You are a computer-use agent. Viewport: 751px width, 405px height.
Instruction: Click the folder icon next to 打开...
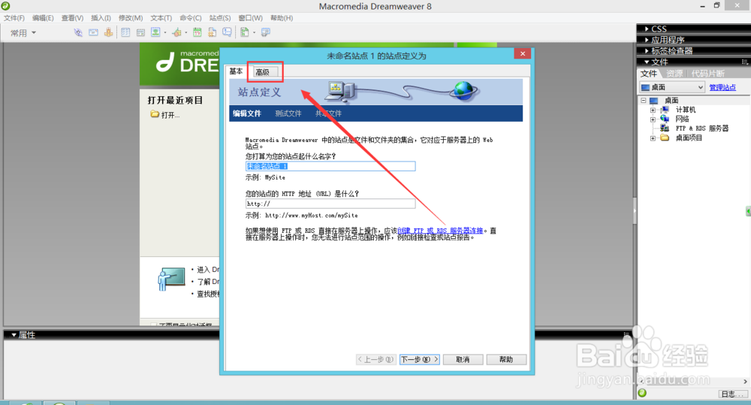pos(155,114)
